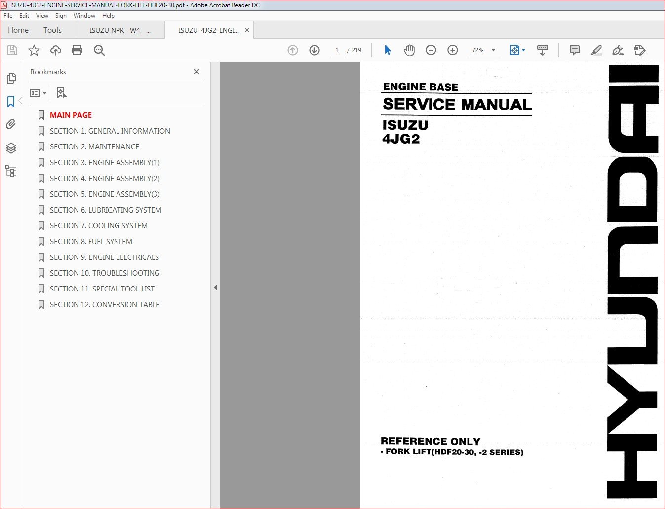
Task: Open the bookmarks options dropdown
Action: pyautogui.click(x=39, y=93)
